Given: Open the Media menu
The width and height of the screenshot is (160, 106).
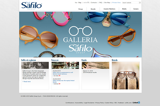Looking at the screenshot, I should 124,9.
